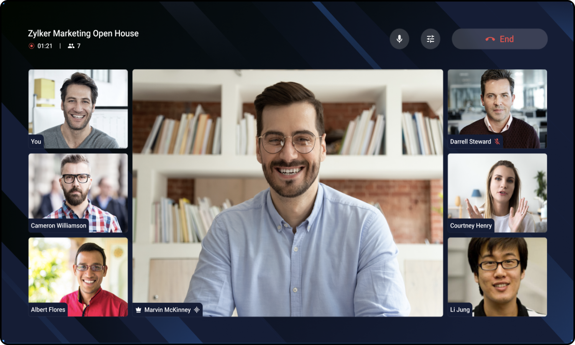Click the Marvin McKinney name label
Viewport: 575px width, 345px height.
(x=168, y=310)
